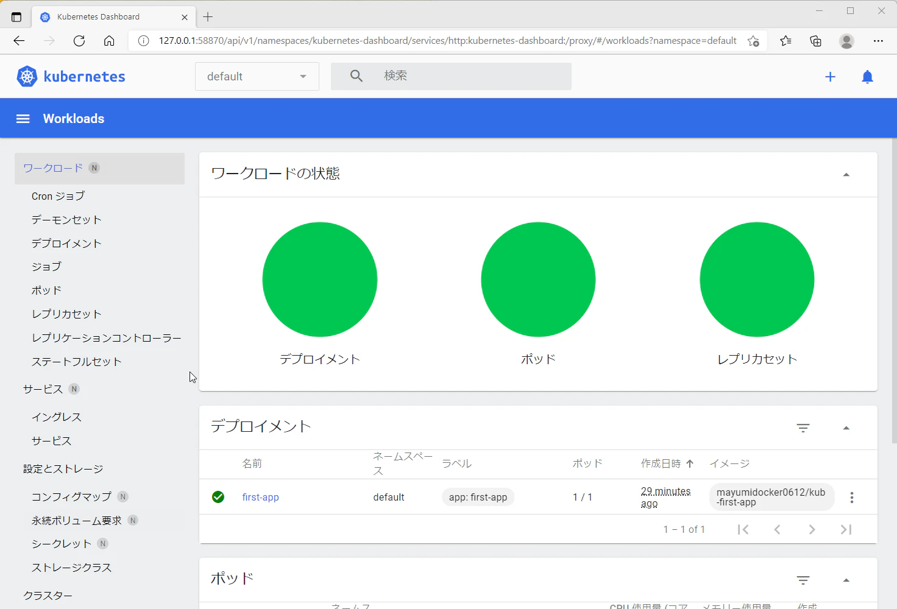The height and width of the screenshot is (609, 897).
Task: Open ジョブ in sidebar
Action: tap(46, 267)
